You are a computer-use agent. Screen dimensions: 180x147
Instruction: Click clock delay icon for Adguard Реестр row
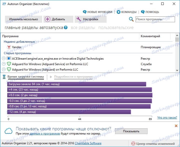(4, 69)
